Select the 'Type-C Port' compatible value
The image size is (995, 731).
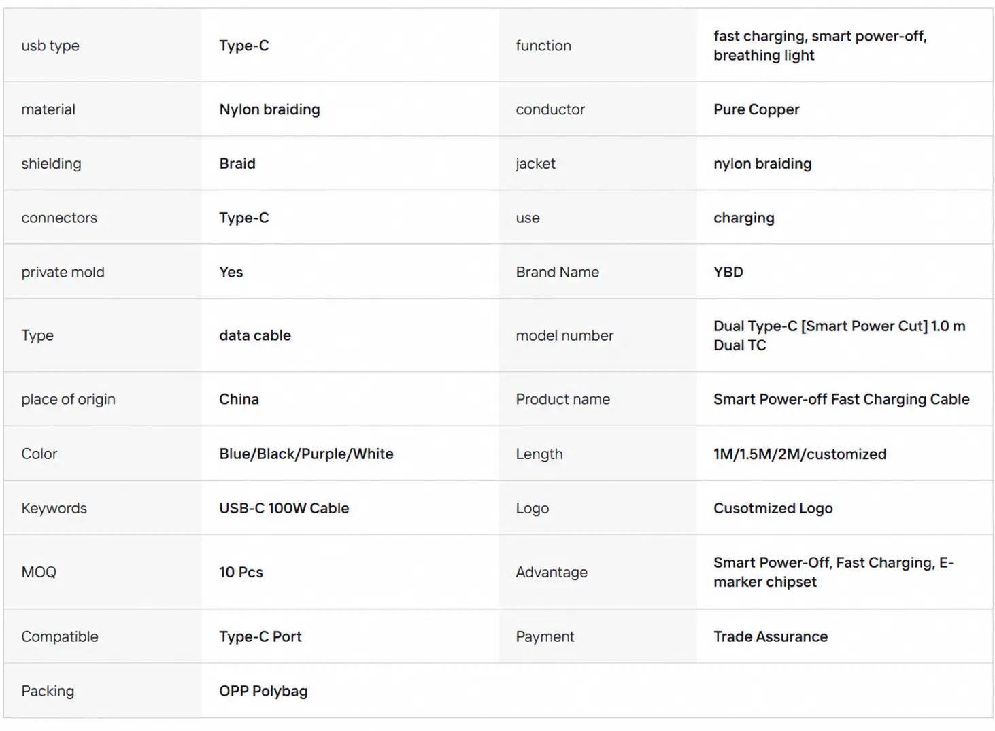260,637
